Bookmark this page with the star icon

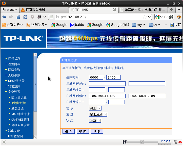point(145,17)
